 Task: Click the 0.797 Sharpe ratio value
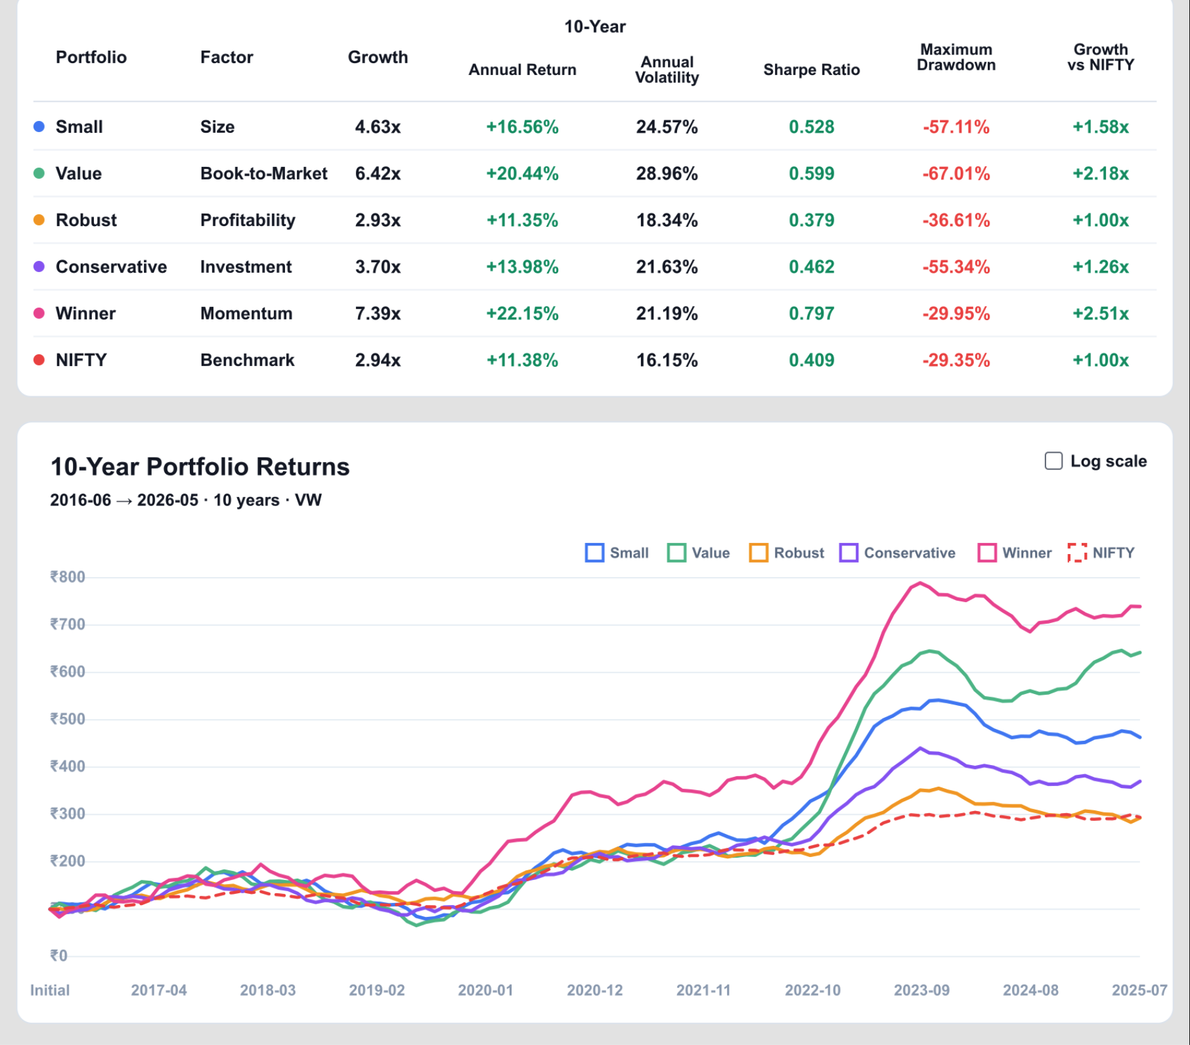pos(812,313)
